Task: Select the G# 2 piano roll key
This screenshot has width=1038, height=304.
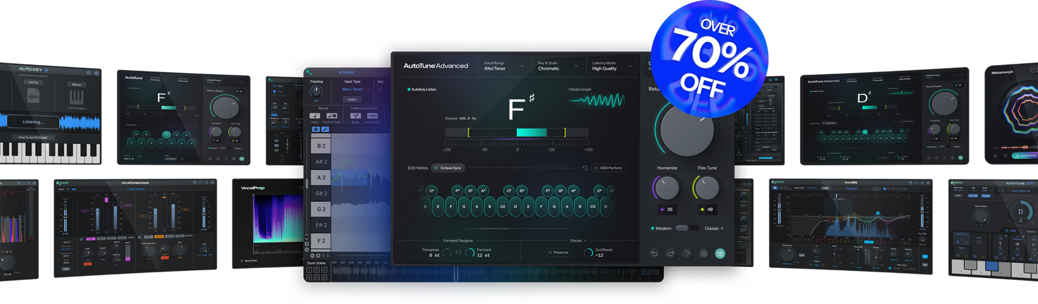Action: (321, 194)
